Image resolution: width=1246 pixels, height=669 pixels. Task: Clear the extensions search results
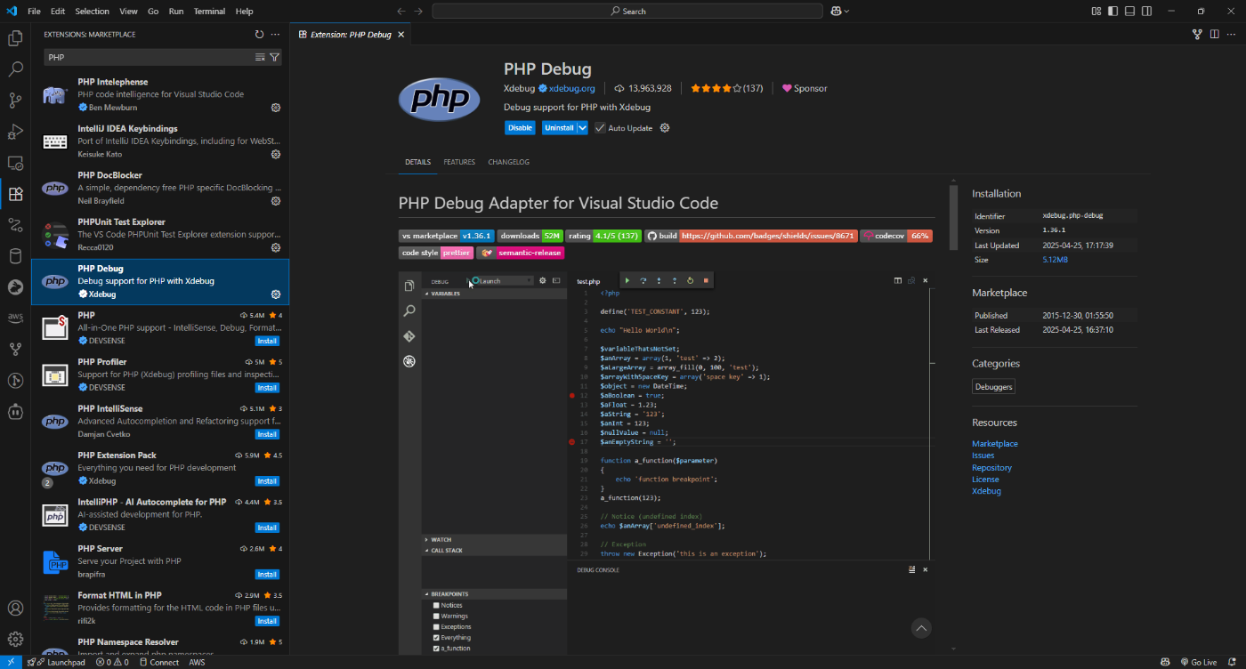[260, 57]
